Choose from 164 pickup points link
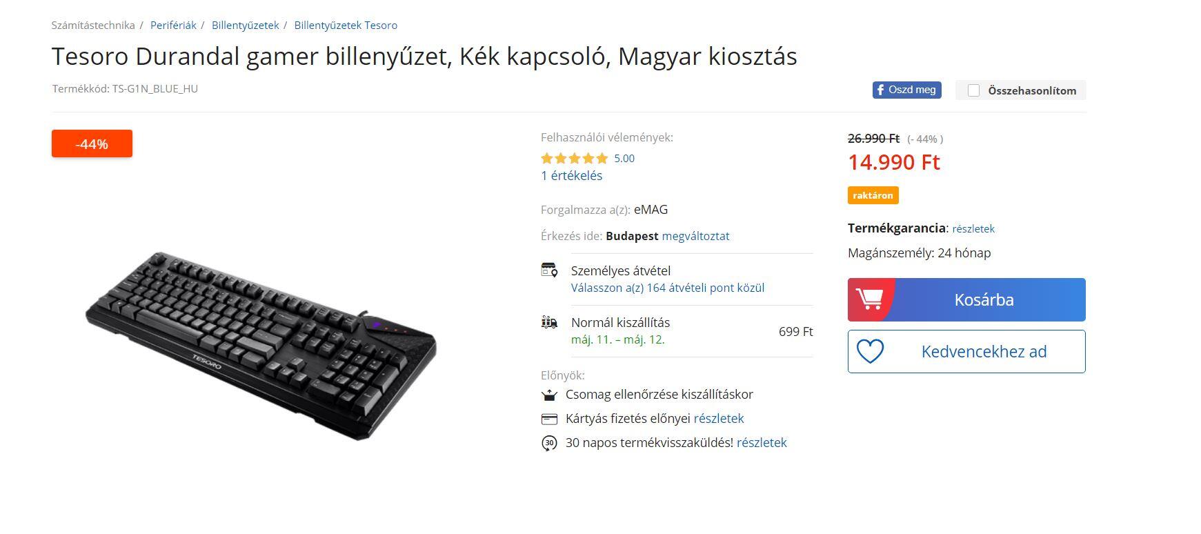 coord(667,288)
